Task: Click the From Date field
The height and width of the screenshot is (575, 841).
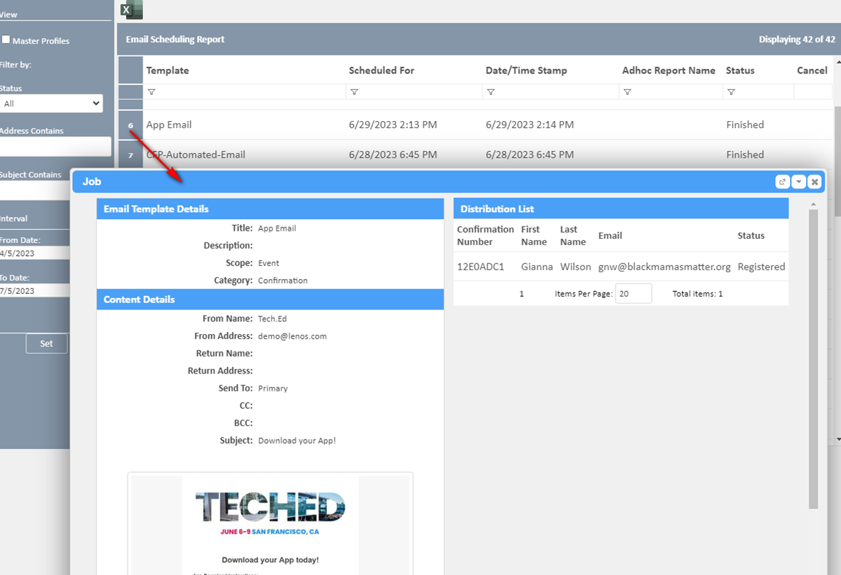Action: pos(34,253)
